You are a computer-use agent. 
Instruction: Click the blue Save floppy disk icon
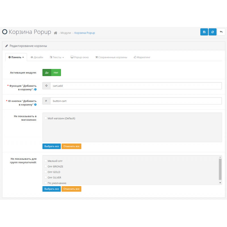click(x=204, y=32)
